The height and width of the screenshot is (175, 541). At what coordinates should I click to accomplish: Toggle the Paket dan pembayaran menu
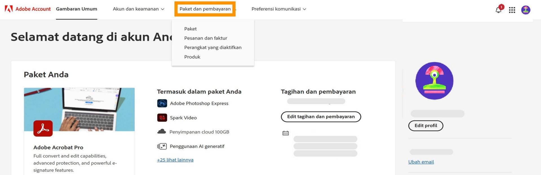click(205, 9)
